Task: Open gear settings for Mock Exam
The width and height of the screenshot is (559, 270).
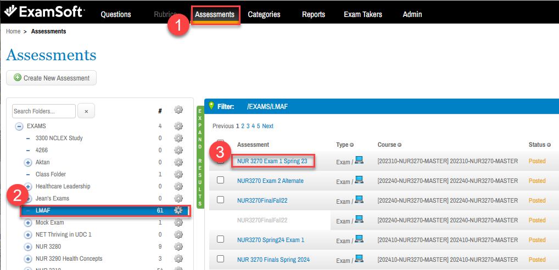Action: [178, 222]
